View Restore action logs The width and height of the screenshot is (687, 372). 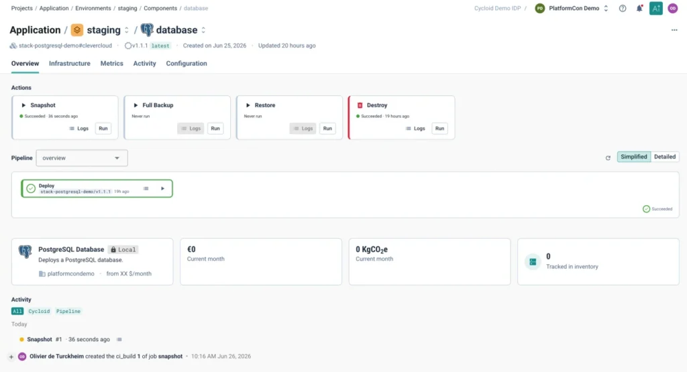coord(303,128)
